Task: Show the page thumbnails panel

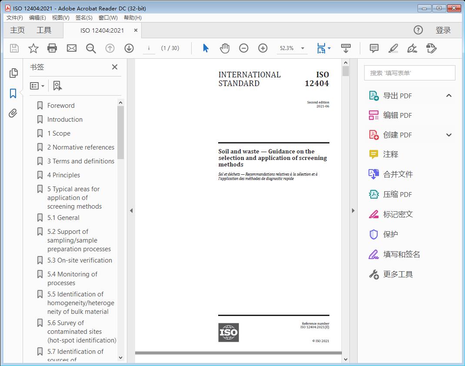Action: [x=13, y=73]
